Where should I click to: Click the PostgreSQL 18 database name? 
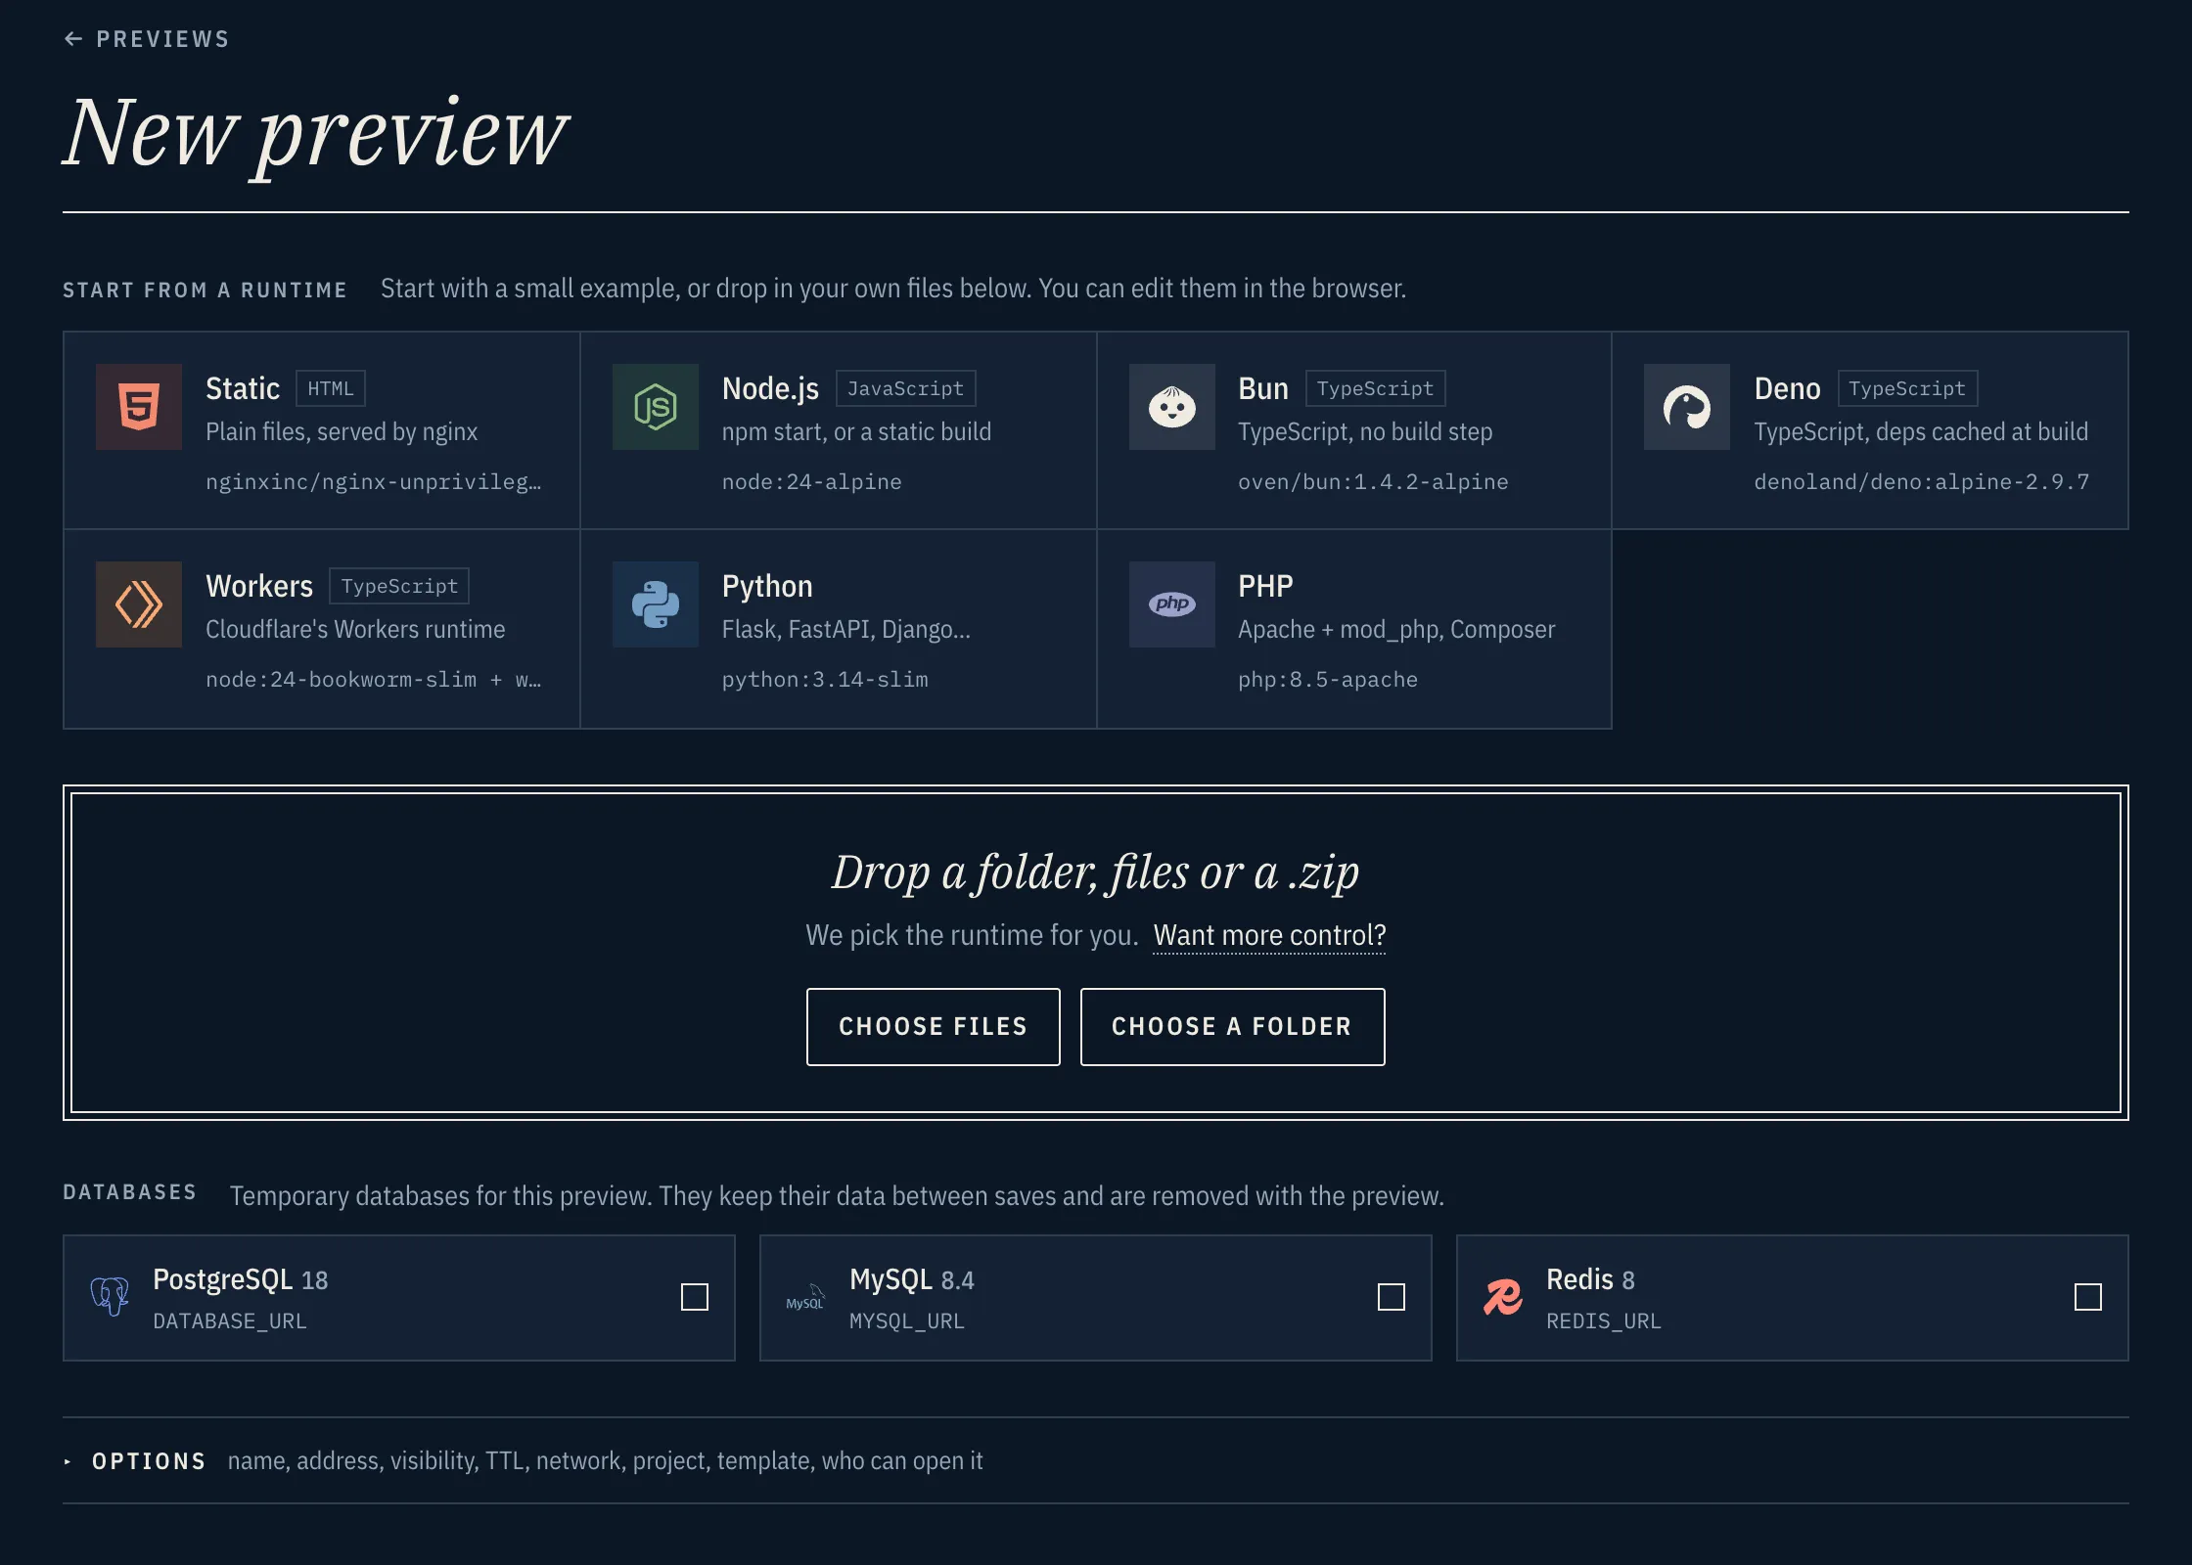coord(241,1280)
